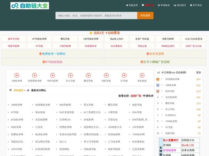The width and height of the screenshot is (209, 156).
Task: Open 58美图收录网 in the ranking list
Action: pyautogui.click(x=172, y=79)
